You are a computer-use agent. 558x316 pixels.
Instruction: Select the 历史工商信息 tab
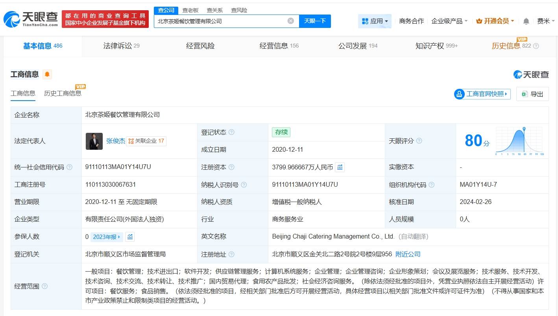coord(63,94)
